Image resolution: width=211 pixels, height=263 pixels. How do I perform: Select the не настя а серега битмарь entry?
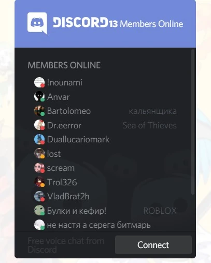pyautogui.click(x=92, y=225)
